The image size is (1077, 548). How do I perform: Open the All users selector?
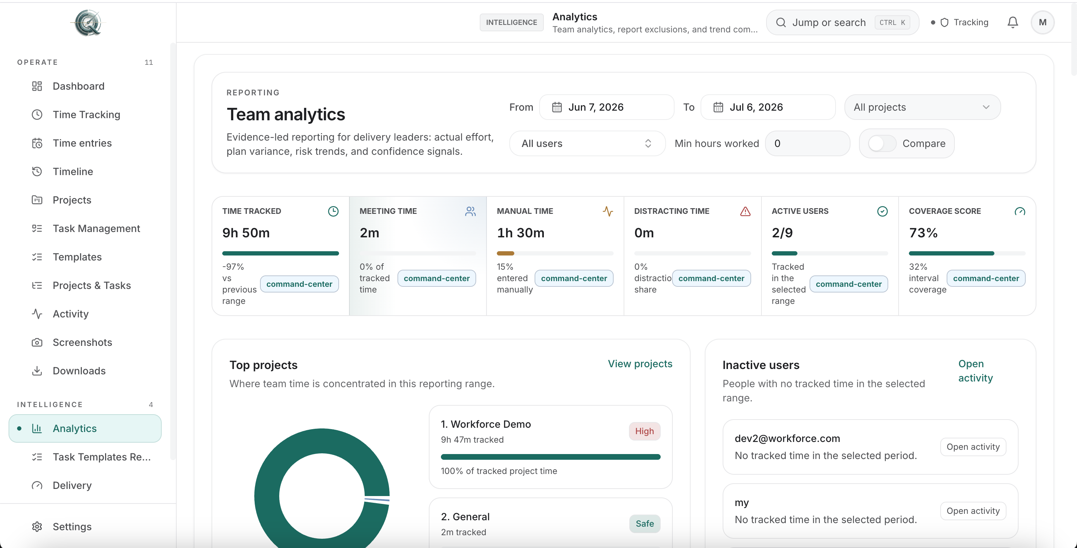click(587, 143)
